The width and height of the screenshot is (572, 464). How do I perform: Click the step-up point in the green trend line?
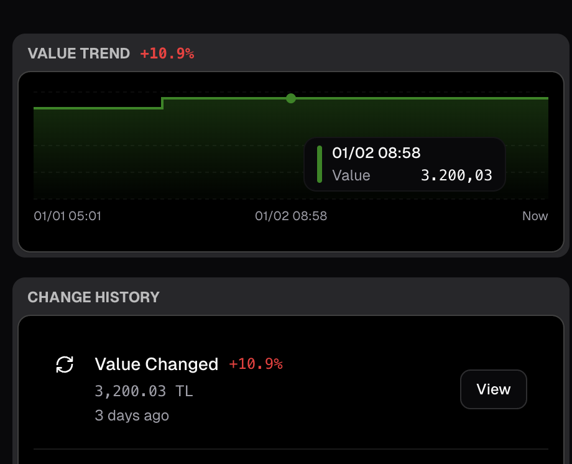click(162, 103)
